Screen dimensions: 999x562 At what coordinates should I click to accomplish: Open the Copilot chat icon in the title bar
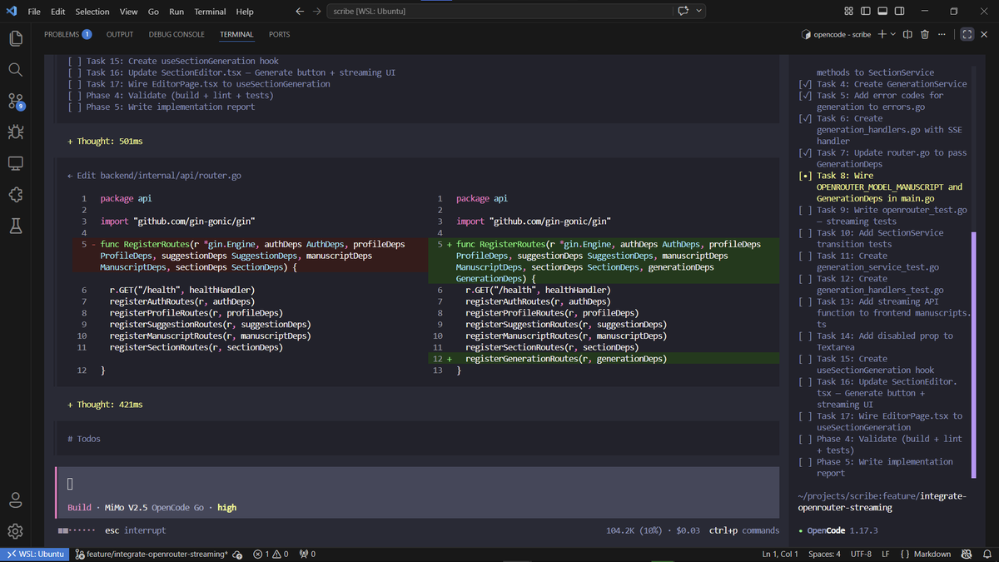683,12
